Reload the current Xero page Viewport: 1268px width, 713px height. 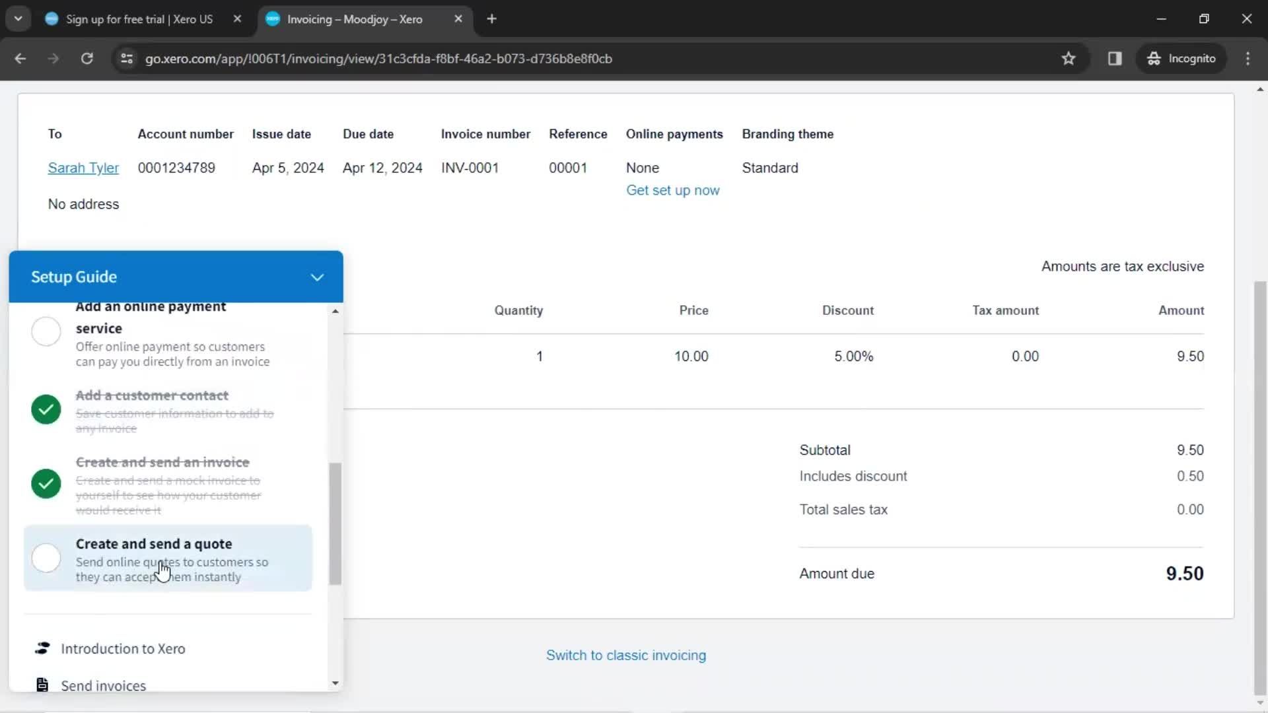[x=87, y=59]
